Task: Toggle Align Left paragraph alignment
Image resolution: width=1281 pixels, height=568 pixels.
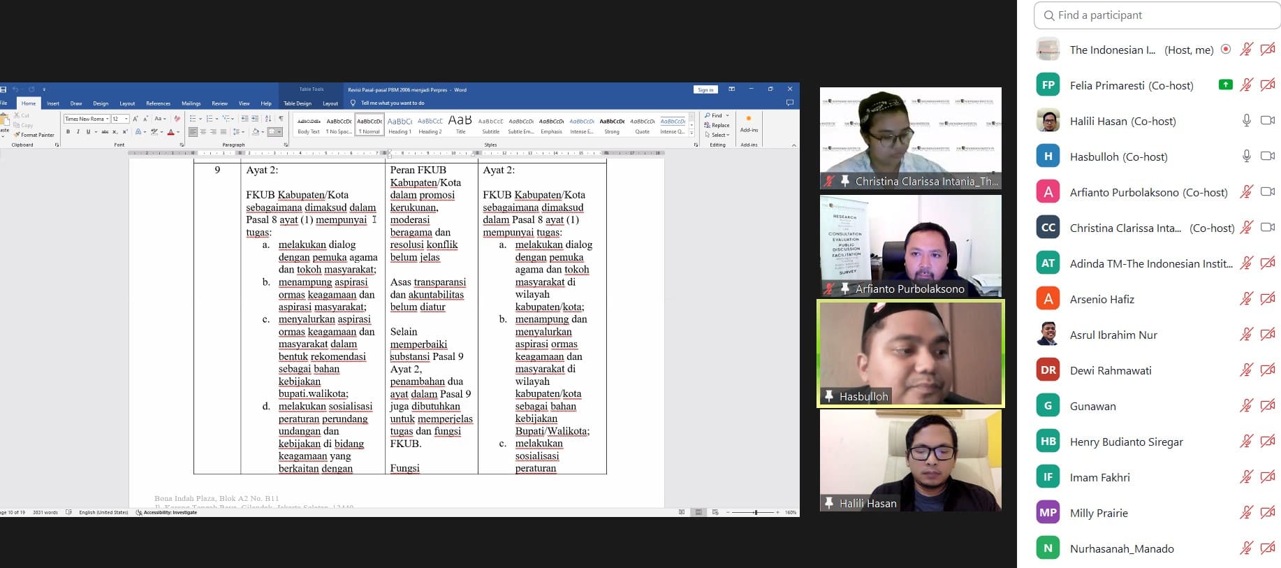Action: click(193, 131)
